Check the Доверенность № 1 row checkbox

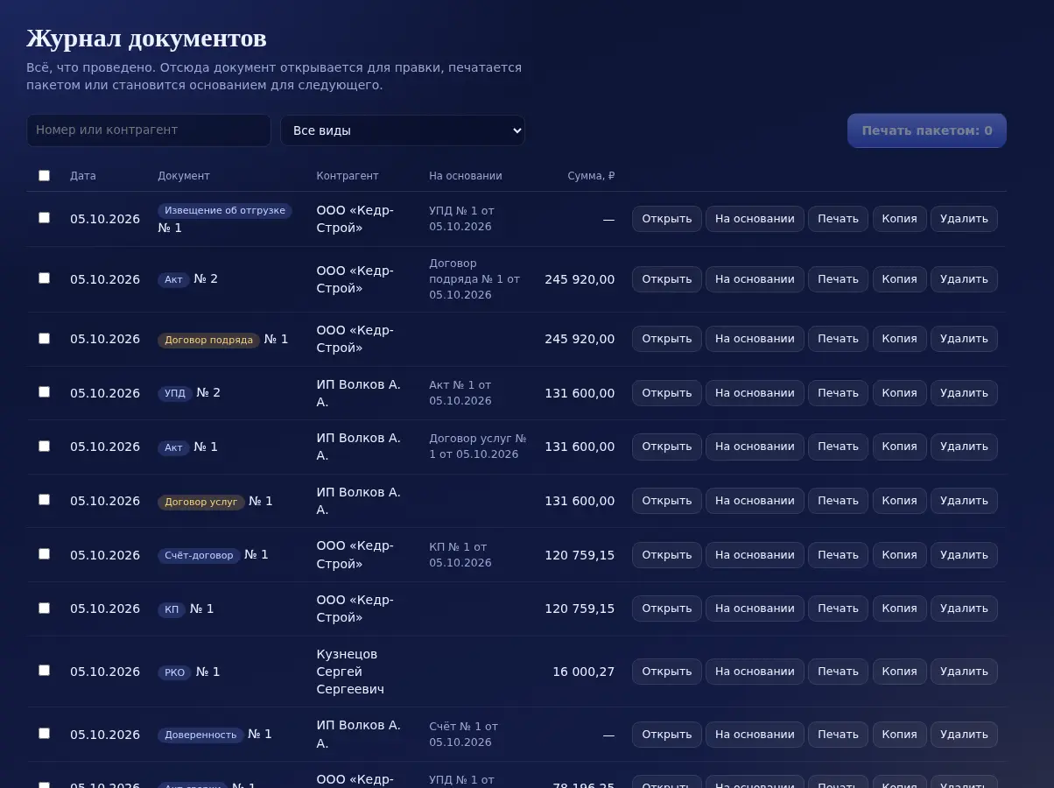coord(45,734)
